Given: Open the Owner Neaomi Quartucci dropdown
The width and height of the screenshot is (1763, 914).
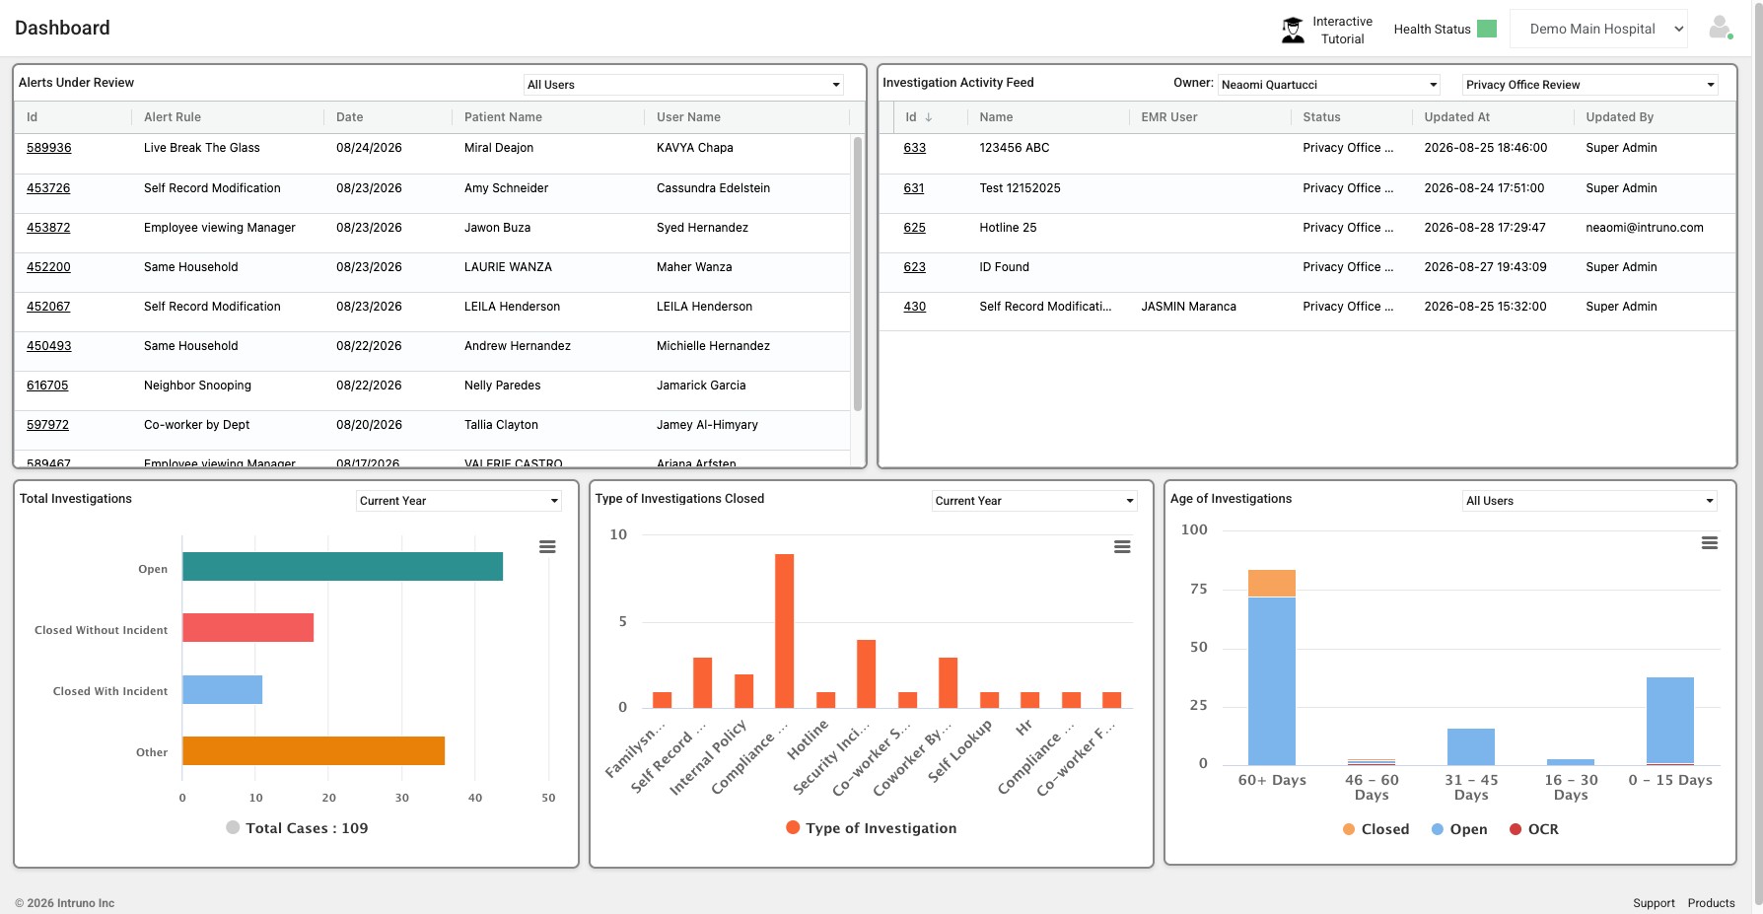Looking at the screenshot, I should (x=1329, y=85).
